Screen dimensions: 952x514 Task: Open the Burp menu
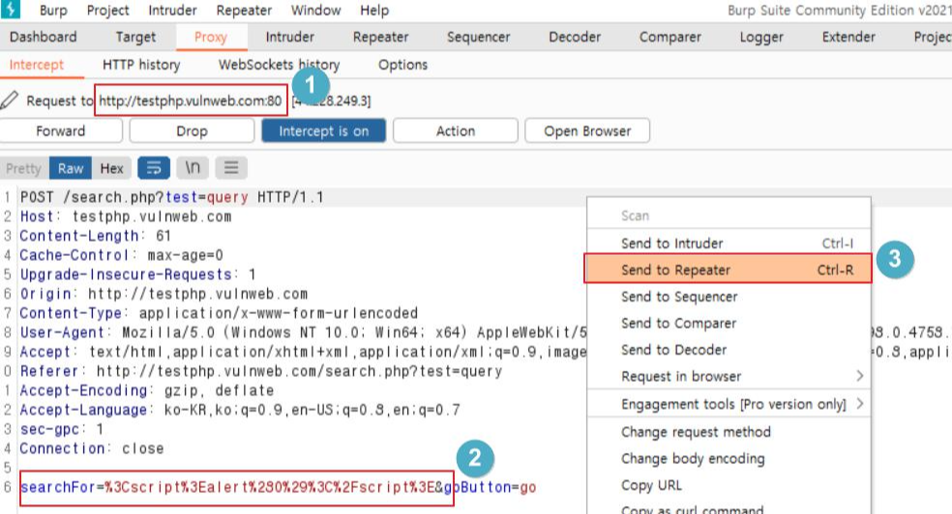coord(53,11)
